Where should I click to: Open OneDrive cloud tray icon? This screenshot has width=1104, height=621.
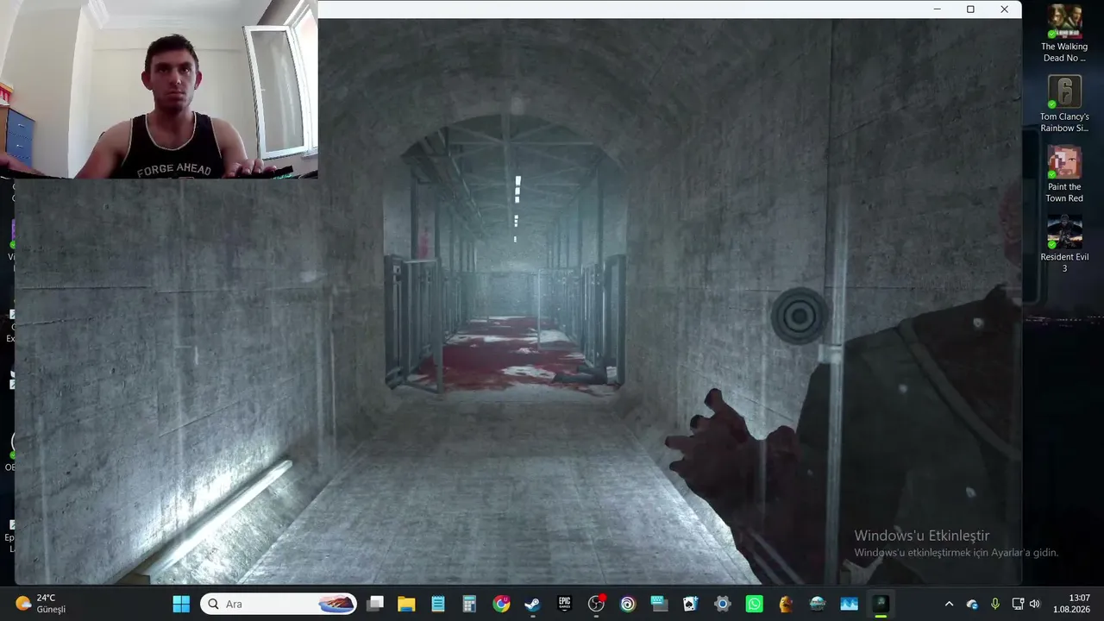(972, 604)
